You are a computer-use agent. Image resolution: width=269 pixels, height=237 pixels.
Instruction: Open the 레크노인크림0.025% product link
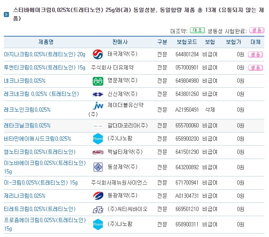pyautogui.click(x=27, y=110)
